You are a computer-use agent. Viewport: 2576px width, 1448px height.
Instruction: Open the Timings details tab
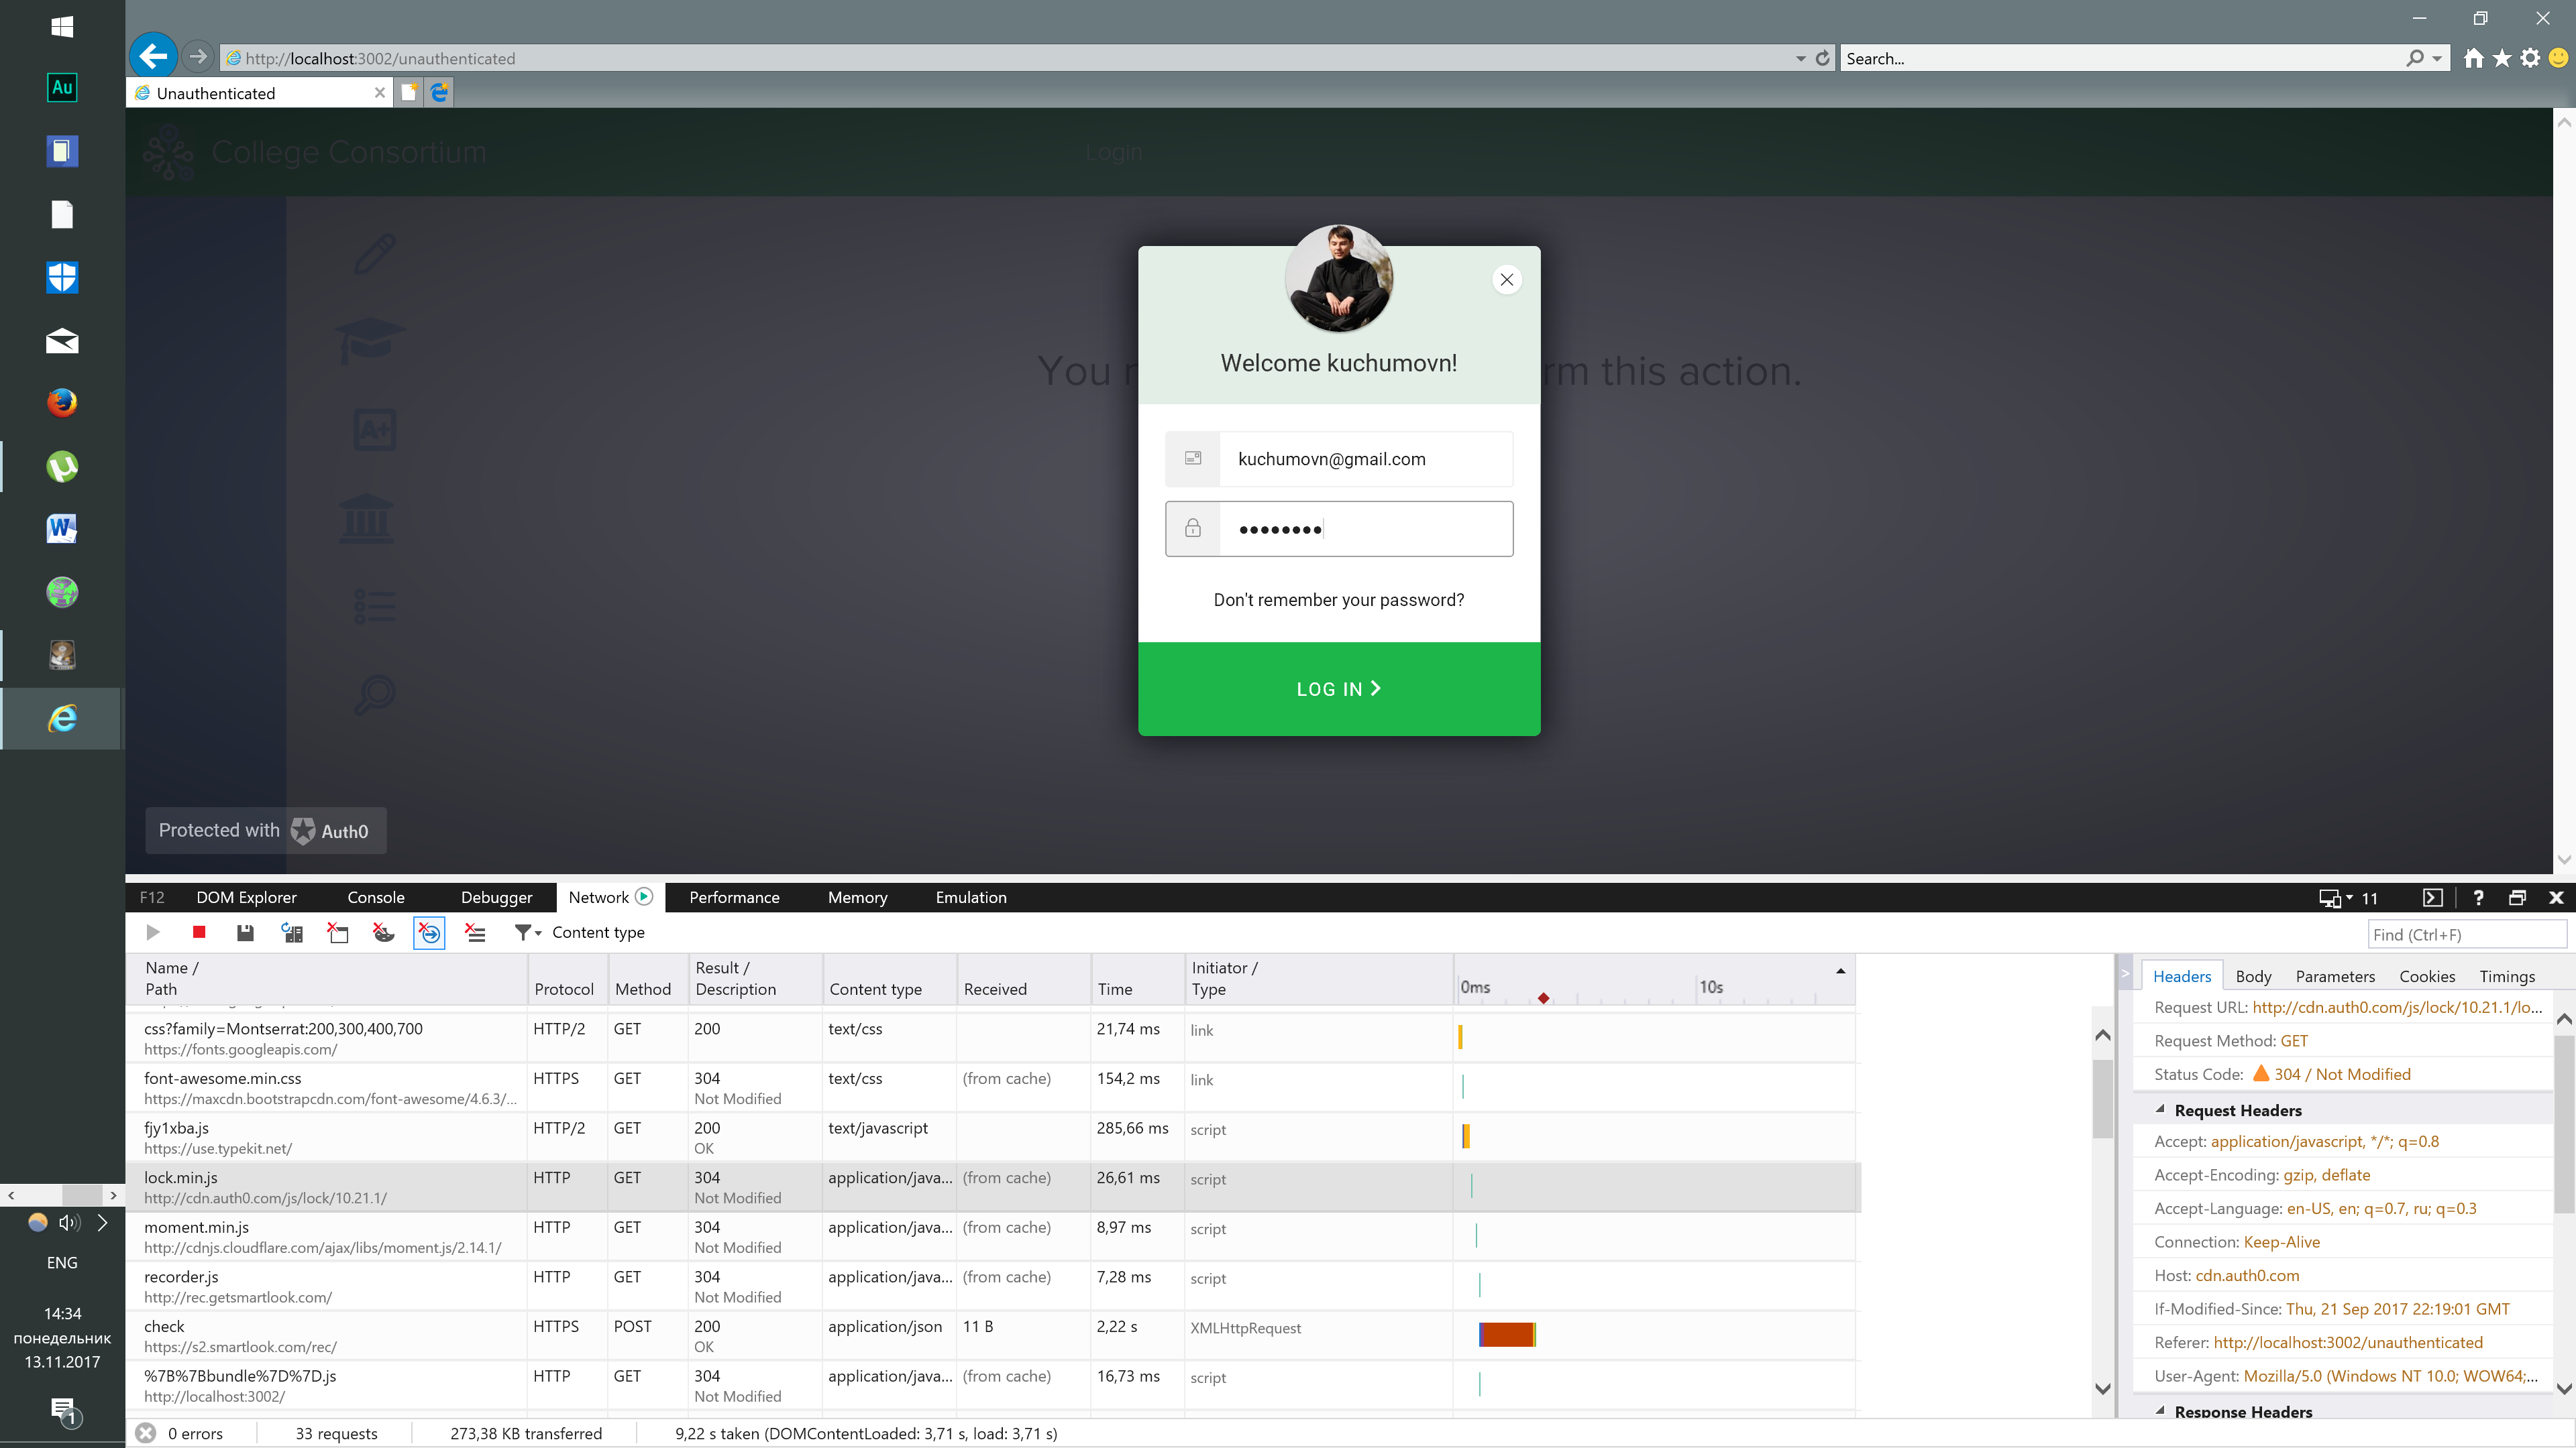[x=2506, y=976]
